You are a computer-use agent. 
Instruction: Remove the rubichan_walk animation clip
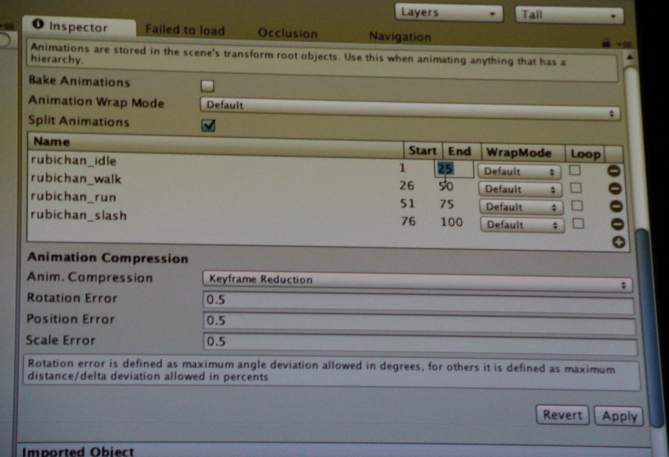click(x=615, y=189)
